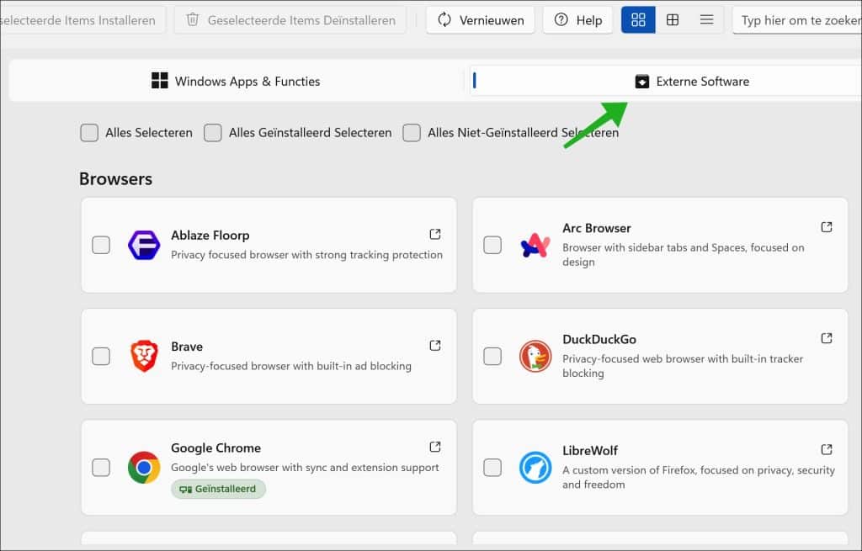Image resolution: width=862 pixels, height=551 pixels.
Task: Open the Help button
Action: click(x=577, y=20)
